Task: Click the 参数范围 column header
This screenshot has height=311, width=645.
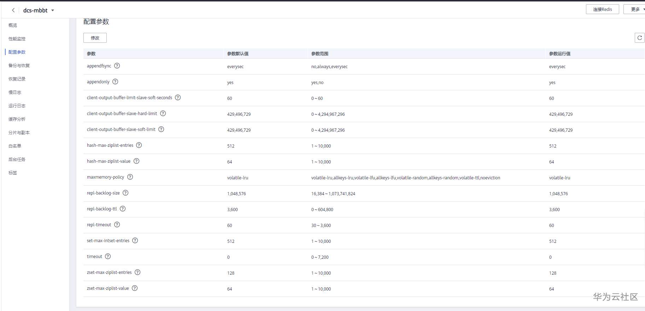Action: coord(319,54)
